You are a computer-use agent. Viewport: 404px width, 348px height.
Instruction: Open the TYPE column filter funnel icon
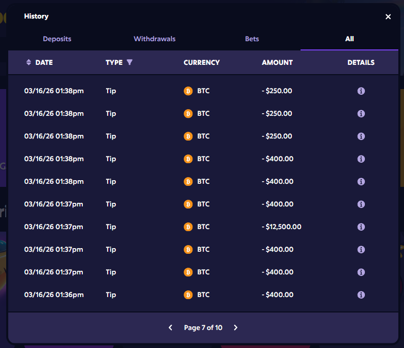130,62
